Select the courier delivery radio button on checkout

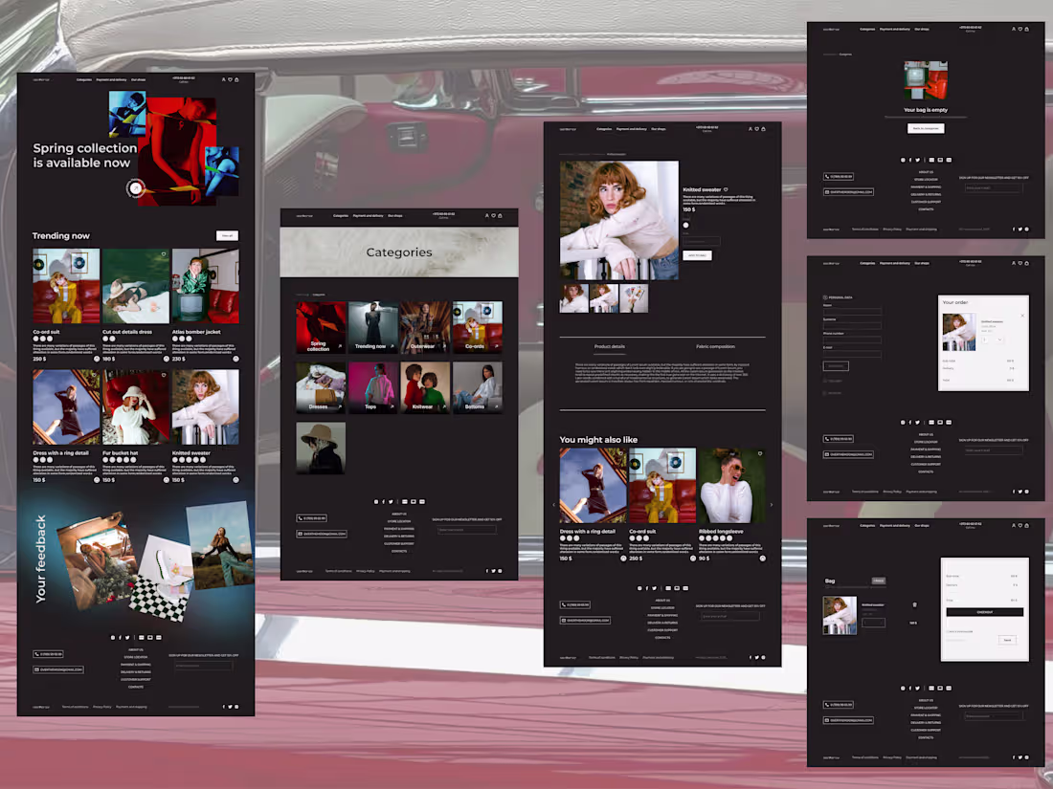click(824, 381)
